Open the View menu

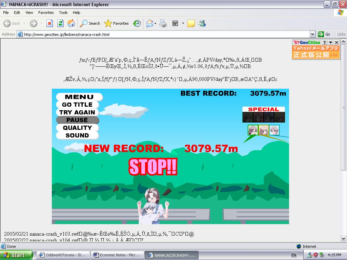[x=29, y=13]
